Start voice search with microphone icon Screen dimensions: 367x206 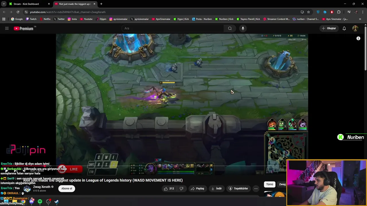coord(243,28)
